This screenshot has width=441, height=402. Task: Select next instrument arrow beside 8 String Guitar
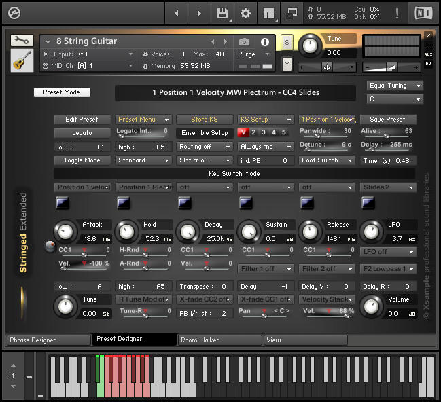tap(226, 42)
